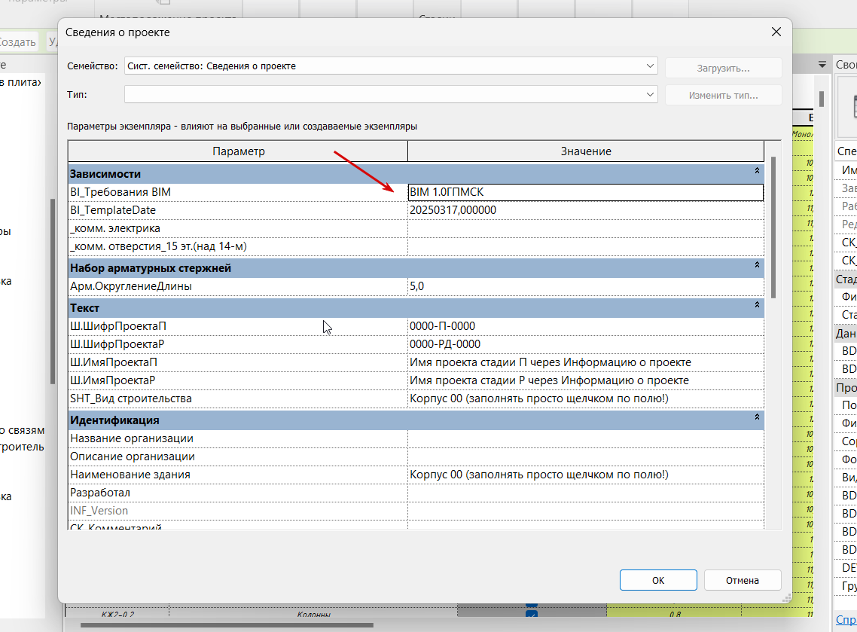Click the Наименование здания value cell

[x=585, y=475]
